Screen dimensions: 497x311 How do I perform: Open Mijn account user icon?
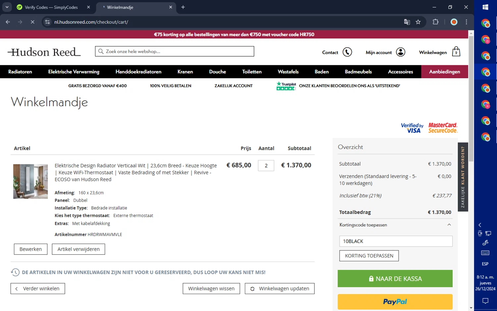pyautogui.click(x=401, y=52)
